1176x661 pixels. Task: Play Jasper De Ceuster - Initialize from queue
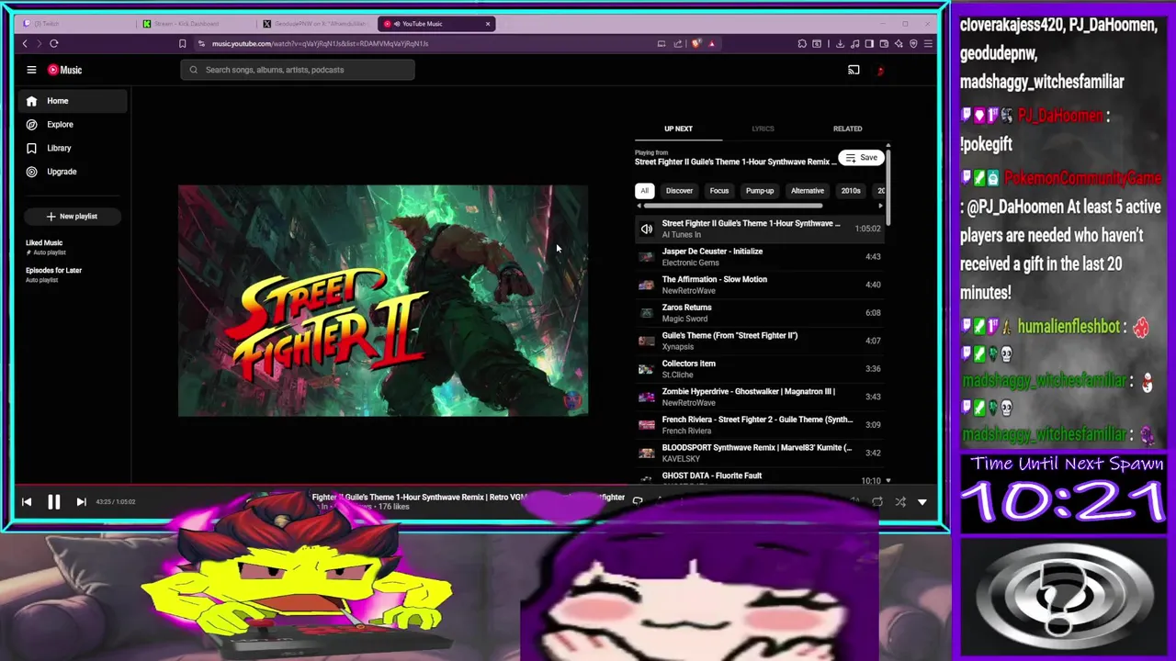pos(759,257)
